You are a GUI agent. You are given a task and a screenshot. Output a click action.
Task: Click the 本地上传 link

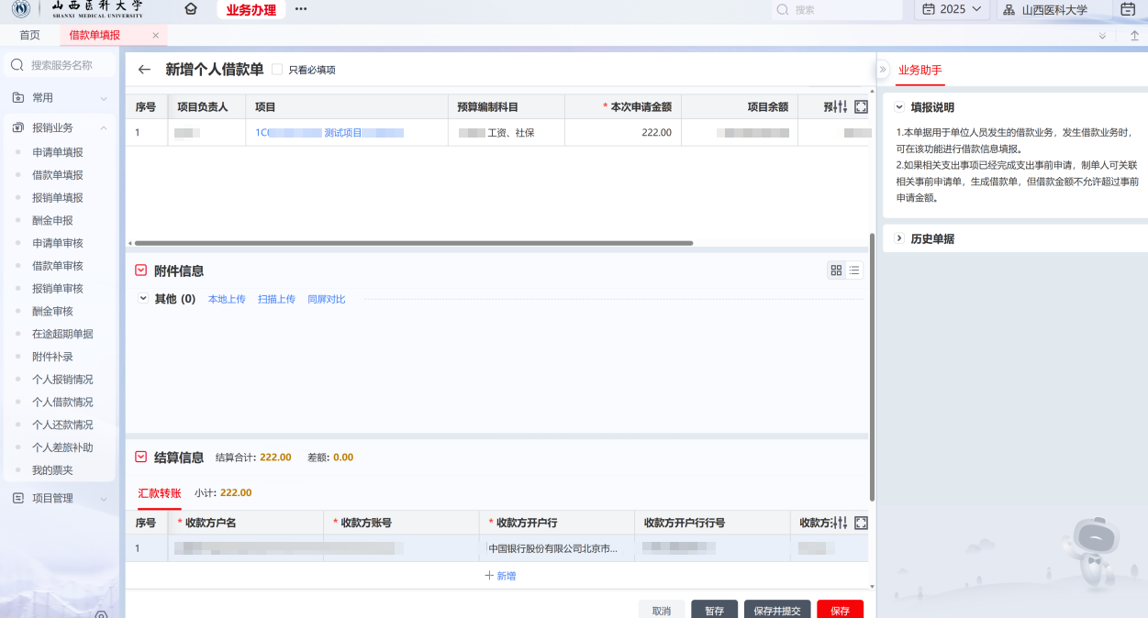coord(227,299)
